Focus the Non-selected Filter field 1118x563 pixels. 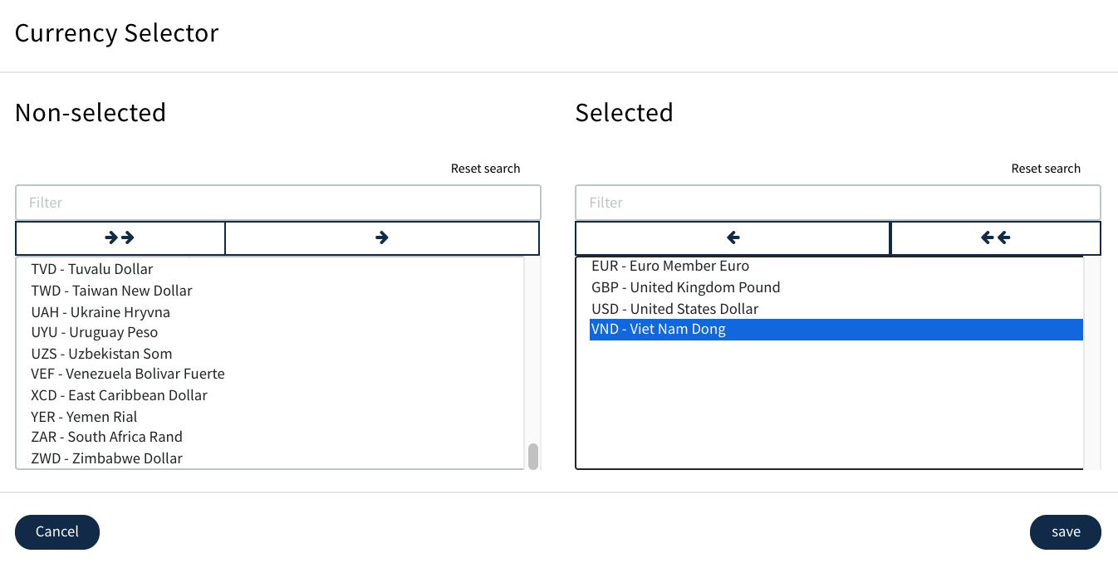coord(277,203)
